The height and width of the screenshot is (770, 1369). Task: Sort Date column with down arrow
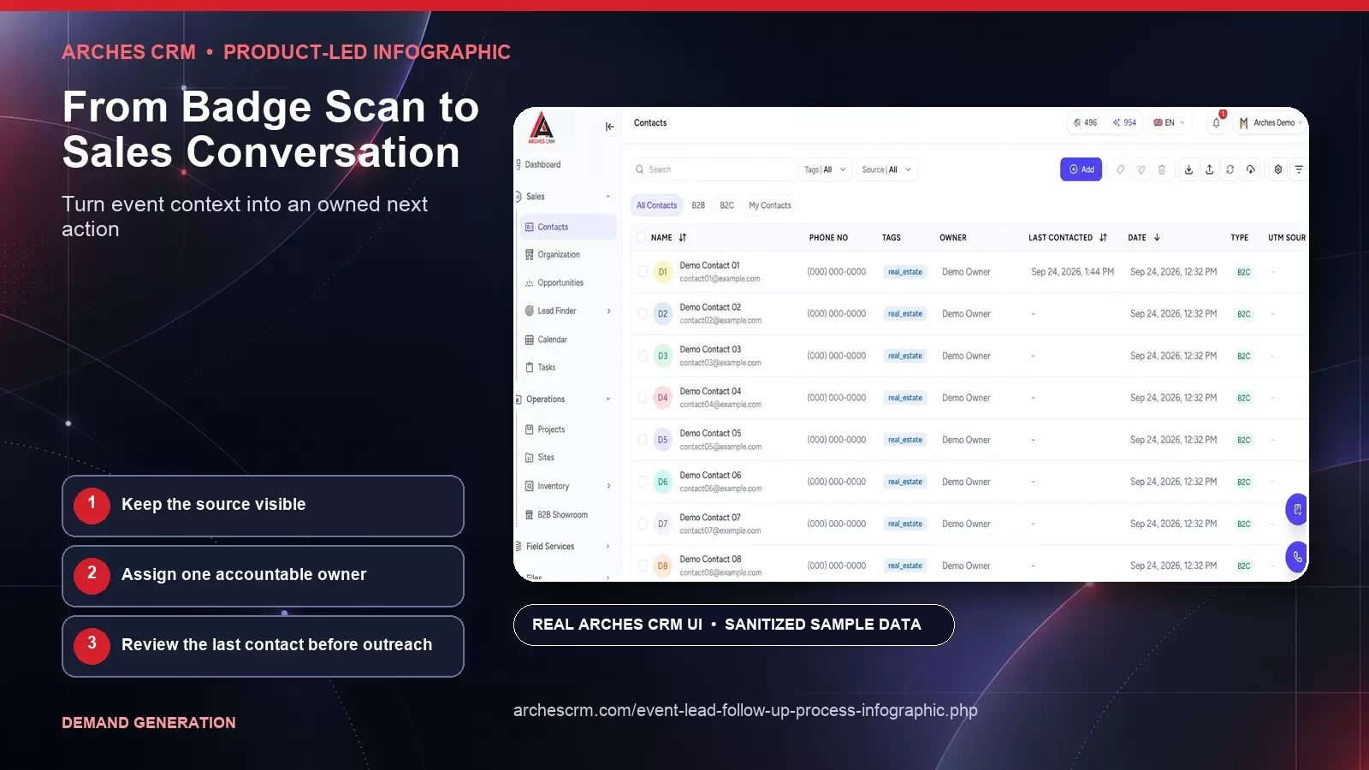click(1157, 238)
